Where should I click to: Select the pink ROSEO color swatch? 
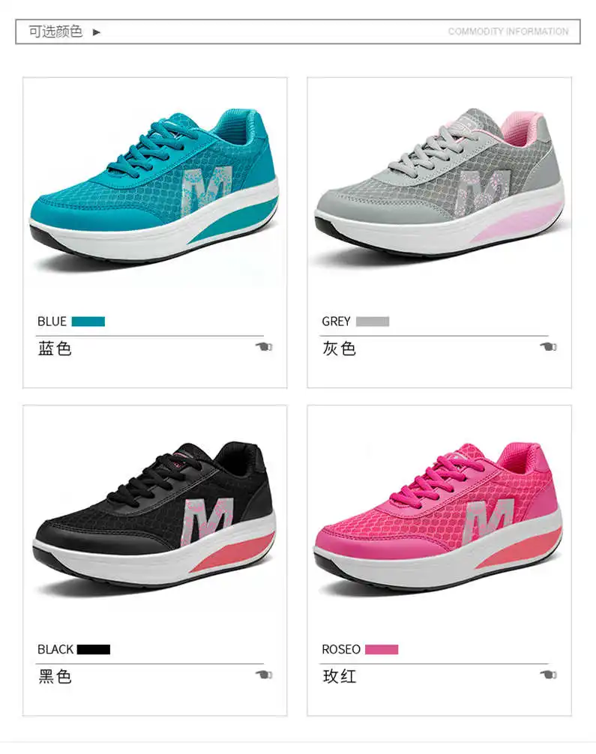382,649
